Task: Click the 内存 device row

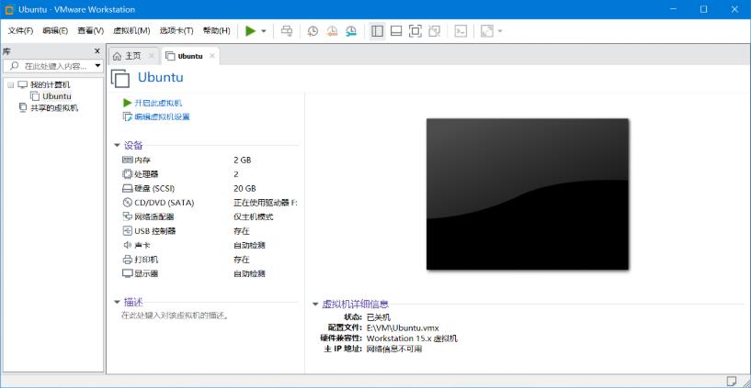Action: [x=211, y=161]
